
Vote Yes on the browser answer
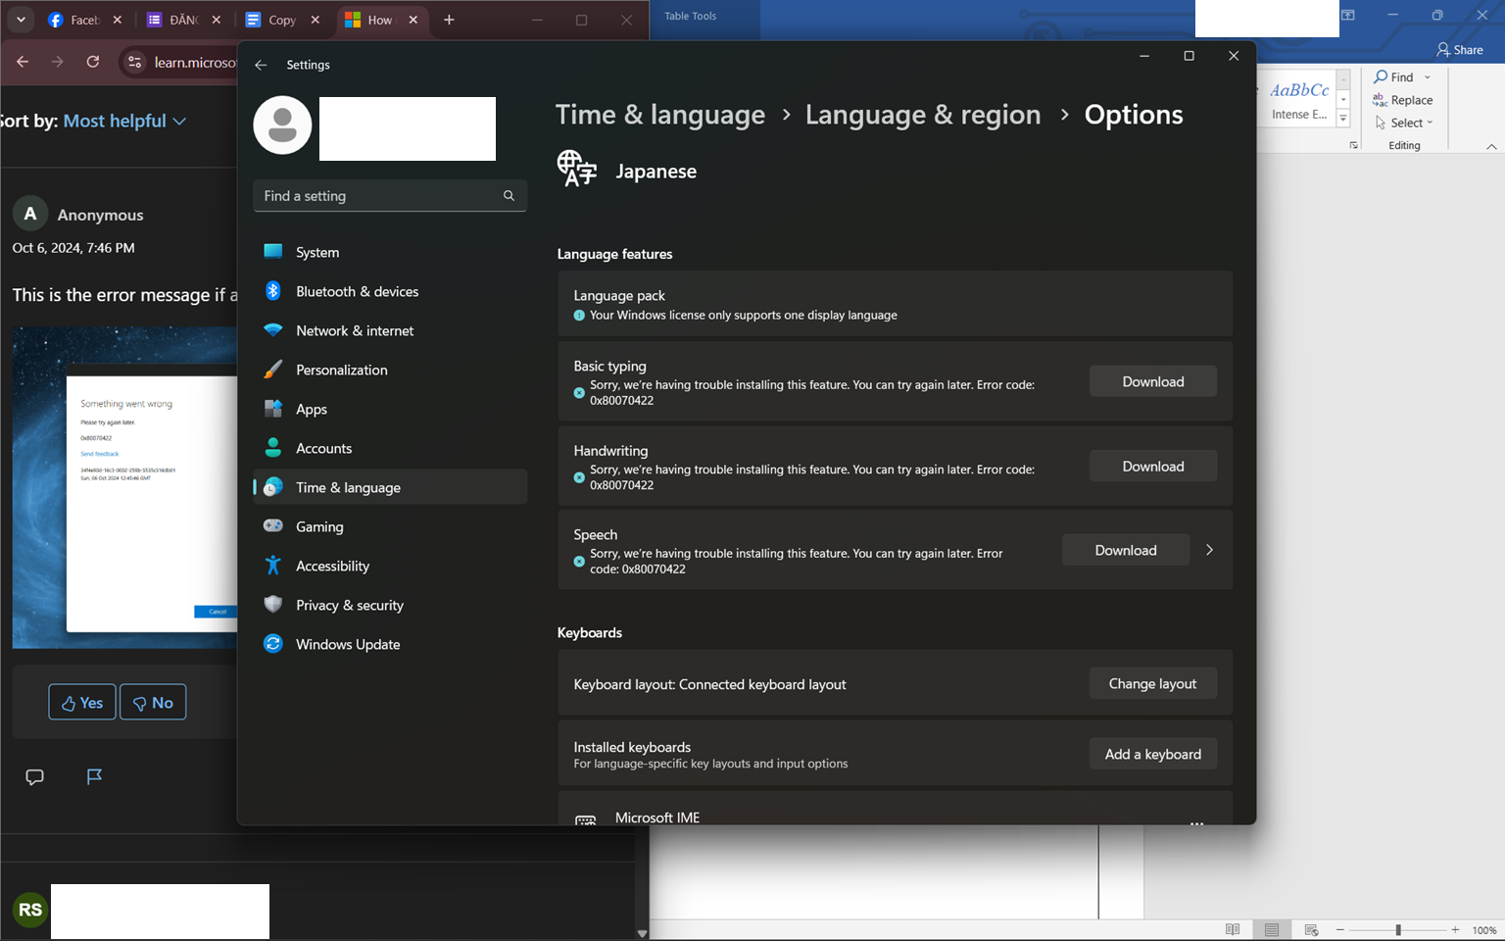pyautogui.click(x=82, y=702)
